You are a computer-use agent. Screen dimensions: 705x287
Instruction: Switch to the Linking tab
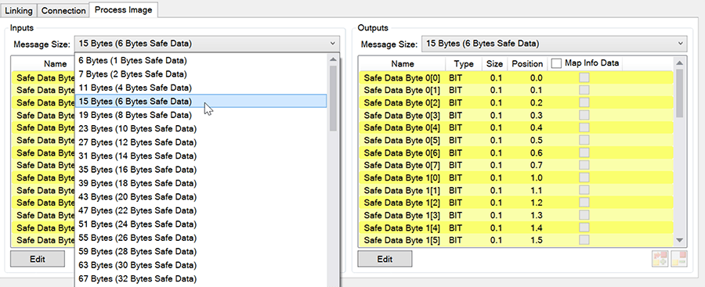point(19,10)
